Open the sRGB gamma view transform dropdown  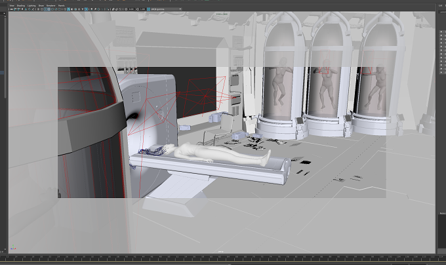click(x=166, y=9)
